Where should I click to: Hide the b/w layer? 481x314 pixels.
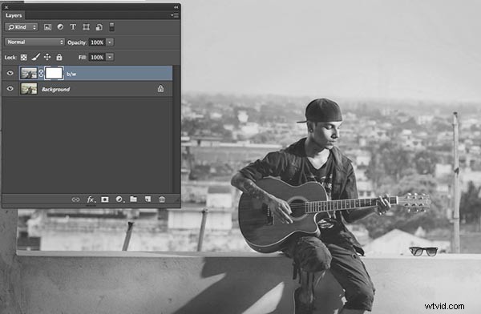(10, 73)
